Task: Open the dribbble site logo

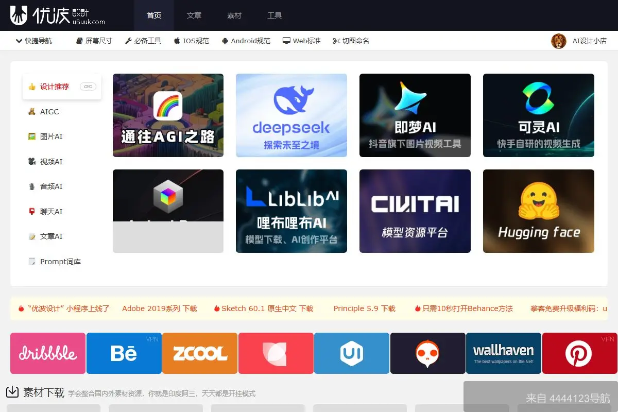Action: [47, 353]
